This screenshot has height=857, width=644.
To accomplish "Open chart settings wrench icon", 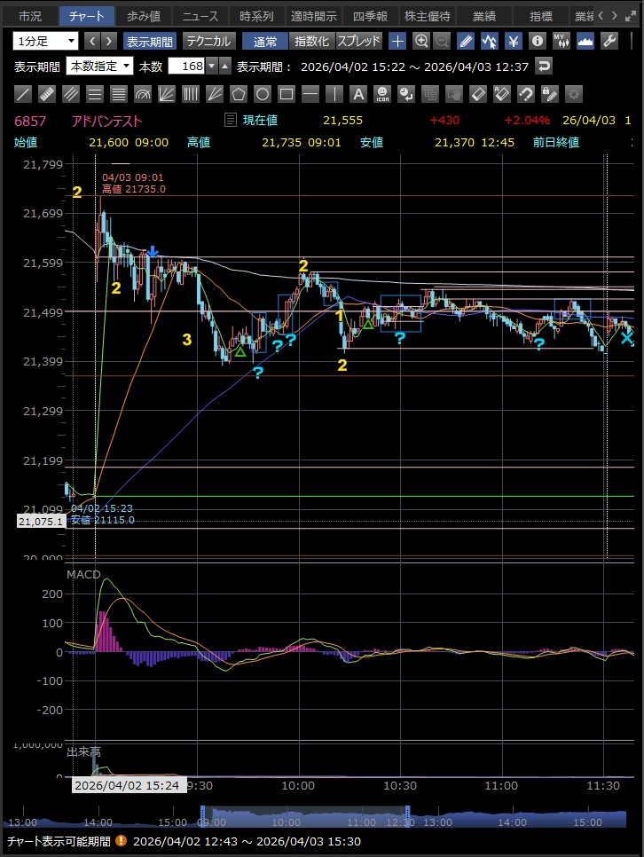I will [x=609, y=41].
